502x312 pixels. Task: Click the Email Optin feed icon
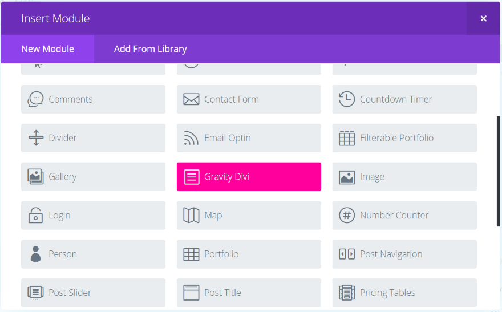pos(191,138)
